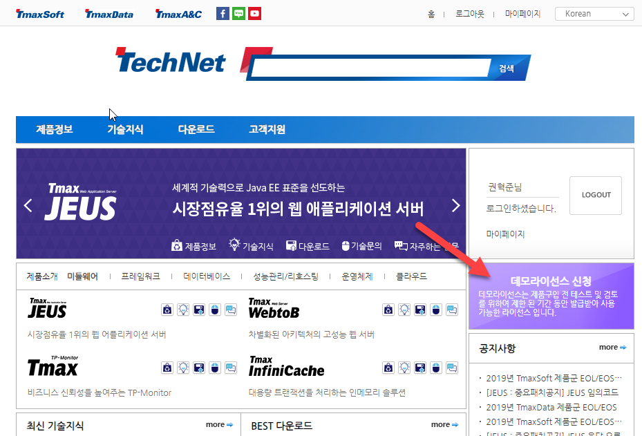642x436 pixels.
Task: Click InfiniCache product info bag icon
Action: 388,368
